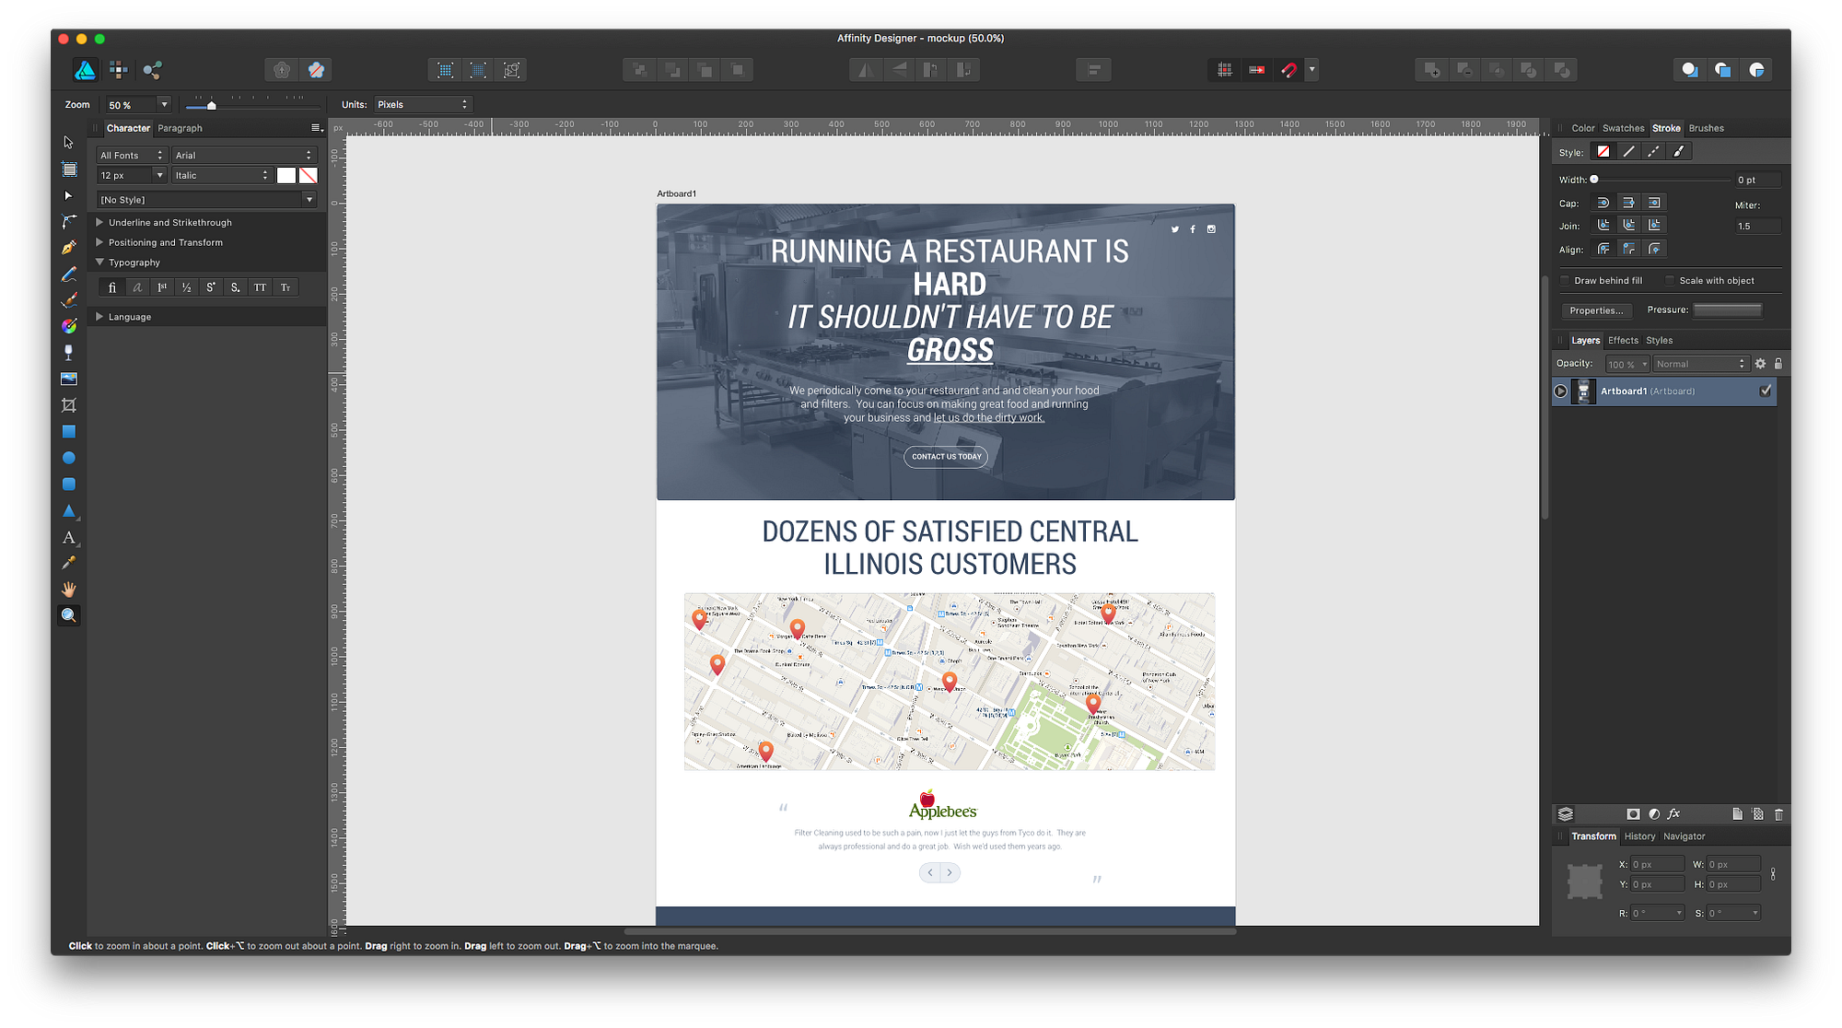This screenshot has height=1028, width=1842.
Task: Select the Artistic Text tool
Action: point(69,537)
